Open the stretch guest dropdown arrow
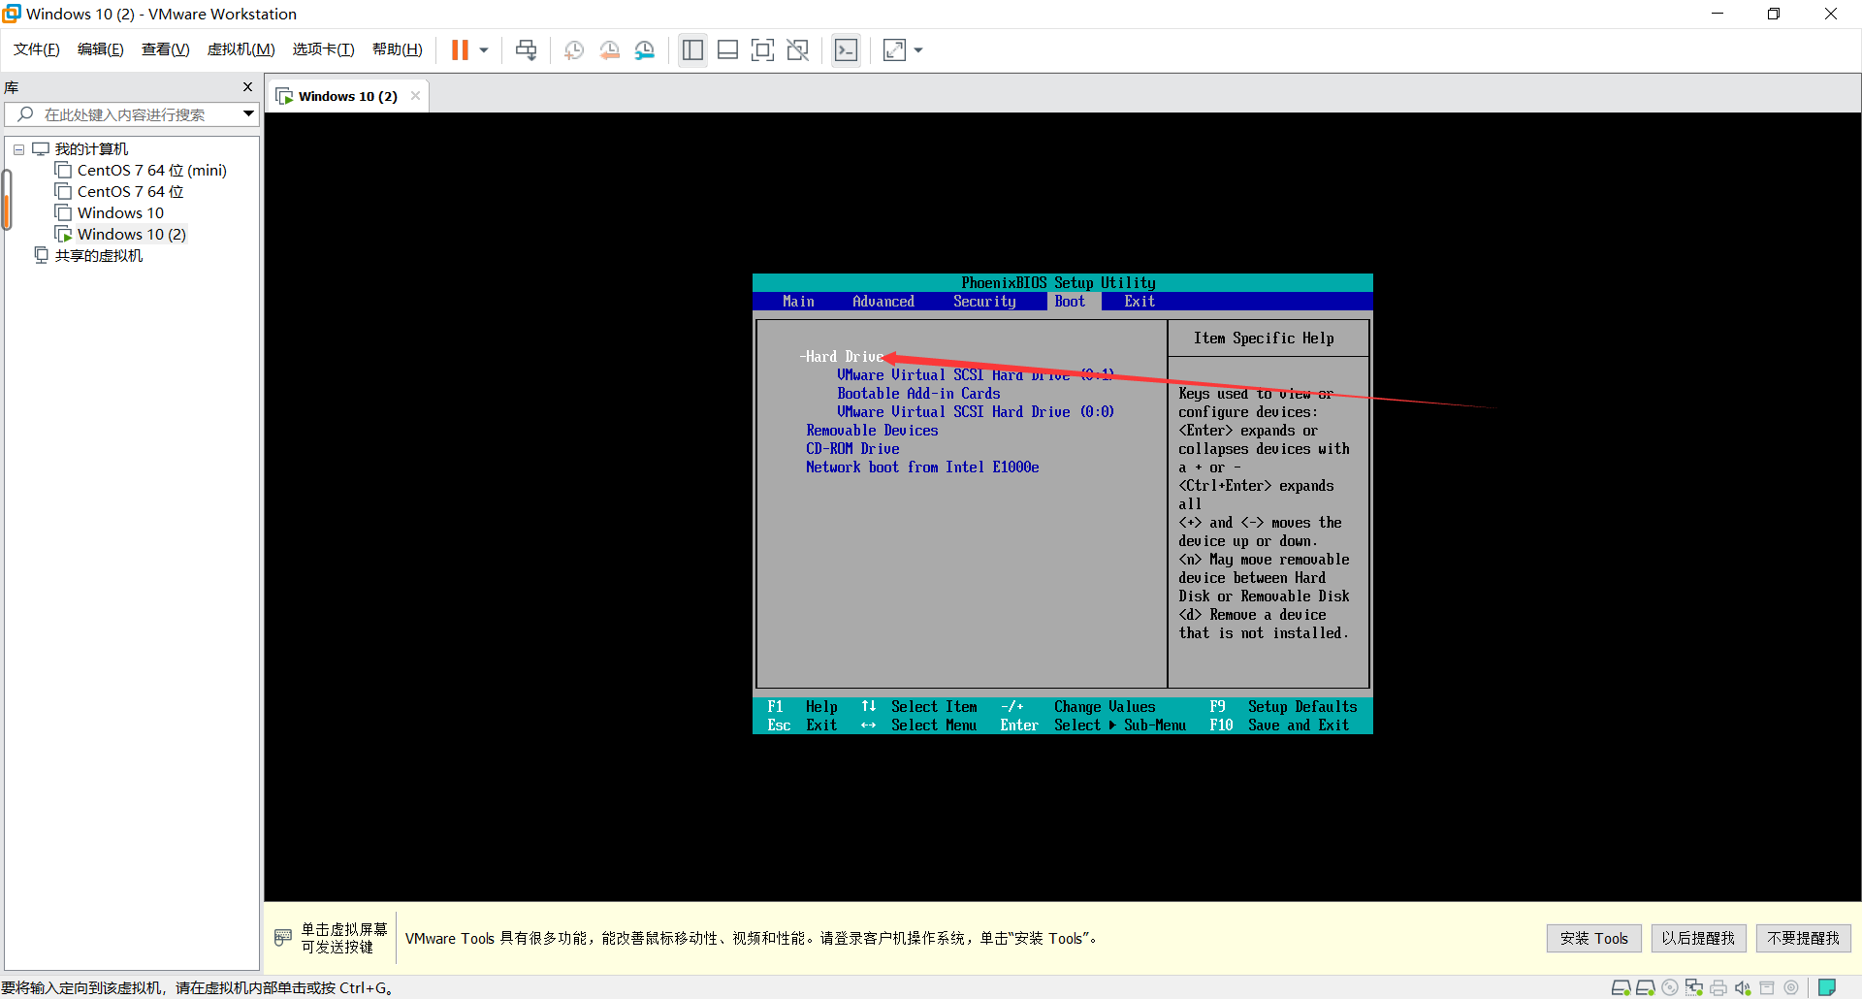Image resolution: width=1862 pixels, height=999 pixels. point(918,50)
